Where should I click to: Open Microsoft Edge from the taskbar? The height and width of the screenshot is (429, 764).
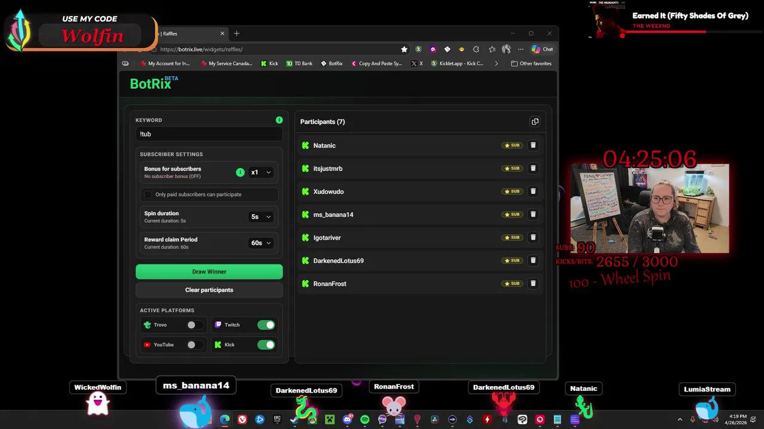tap(224, 419)
